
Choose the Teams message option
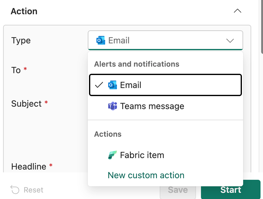tap(152, 106)
